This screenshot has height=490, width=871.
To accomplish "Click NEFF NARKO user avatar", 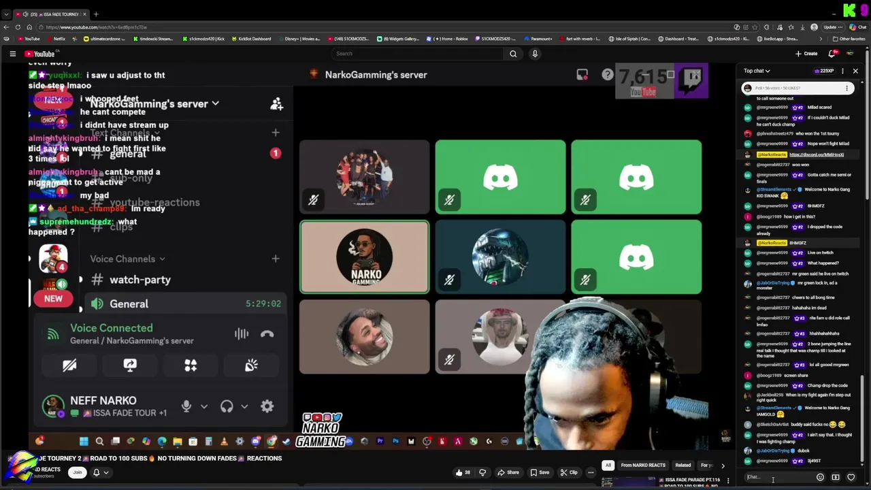I will point(53,406).
